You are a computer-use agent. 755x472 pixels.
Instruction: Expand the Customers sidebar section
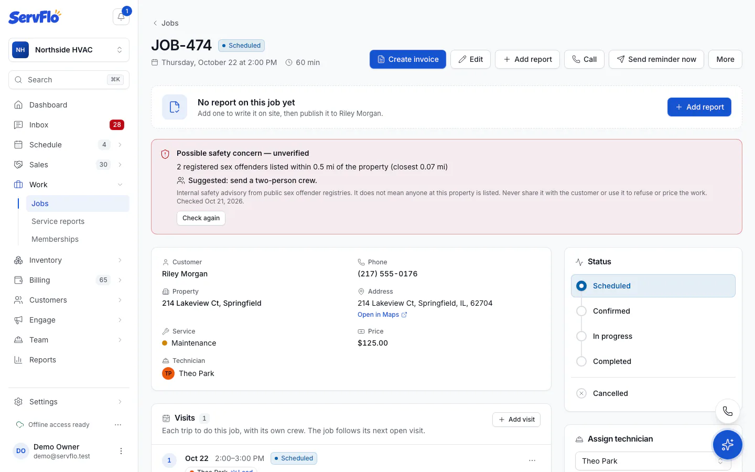click(120, 300)
